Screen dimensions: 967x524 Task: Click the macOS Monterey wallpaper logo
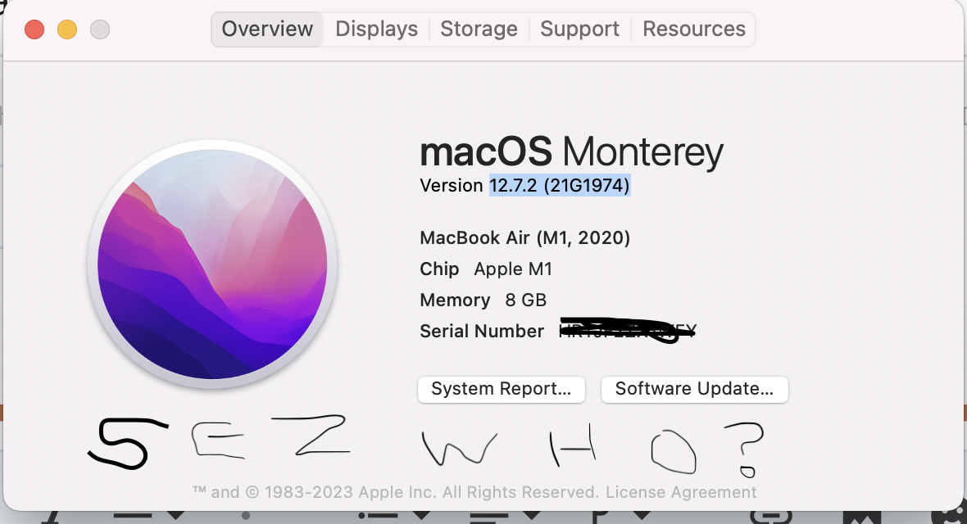tap(212, 264)
